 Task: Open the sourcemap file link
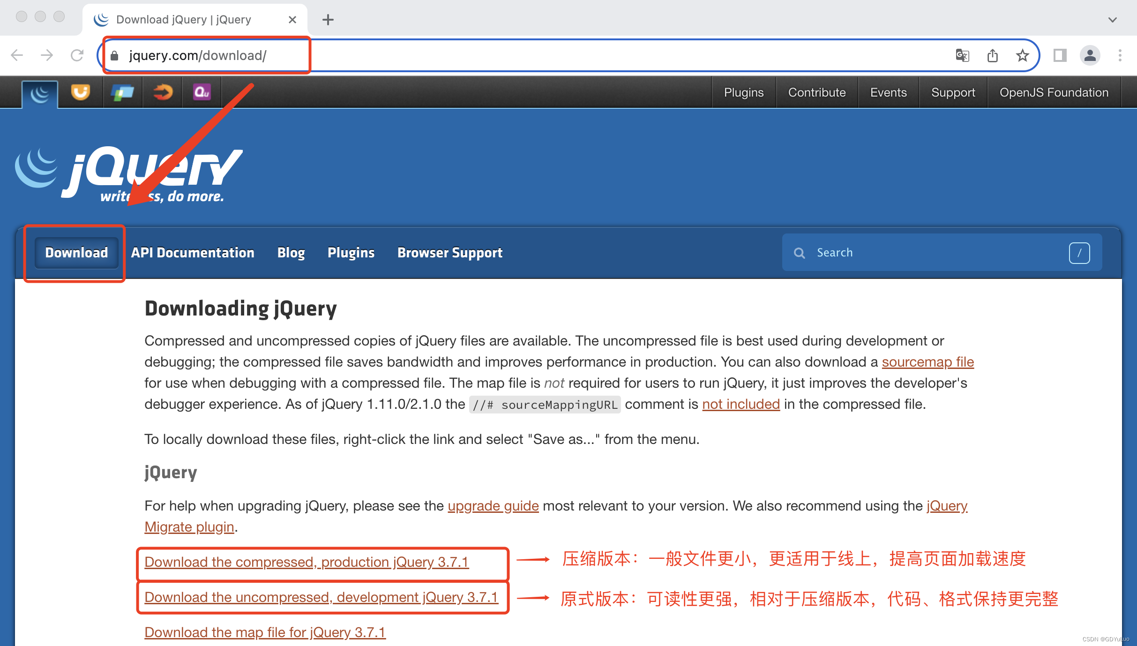coord(928,362)
